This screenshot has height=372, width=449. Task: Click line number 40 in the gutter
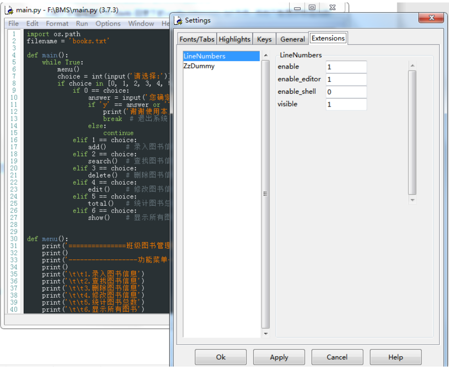click(x=14, y=309)
